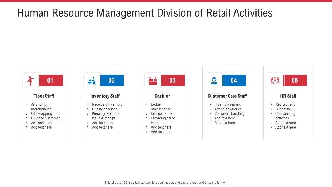The width and height of the screenshot is (332, 187).
Task: Select the Inventory repairs bullet
Action: point(228,104)
